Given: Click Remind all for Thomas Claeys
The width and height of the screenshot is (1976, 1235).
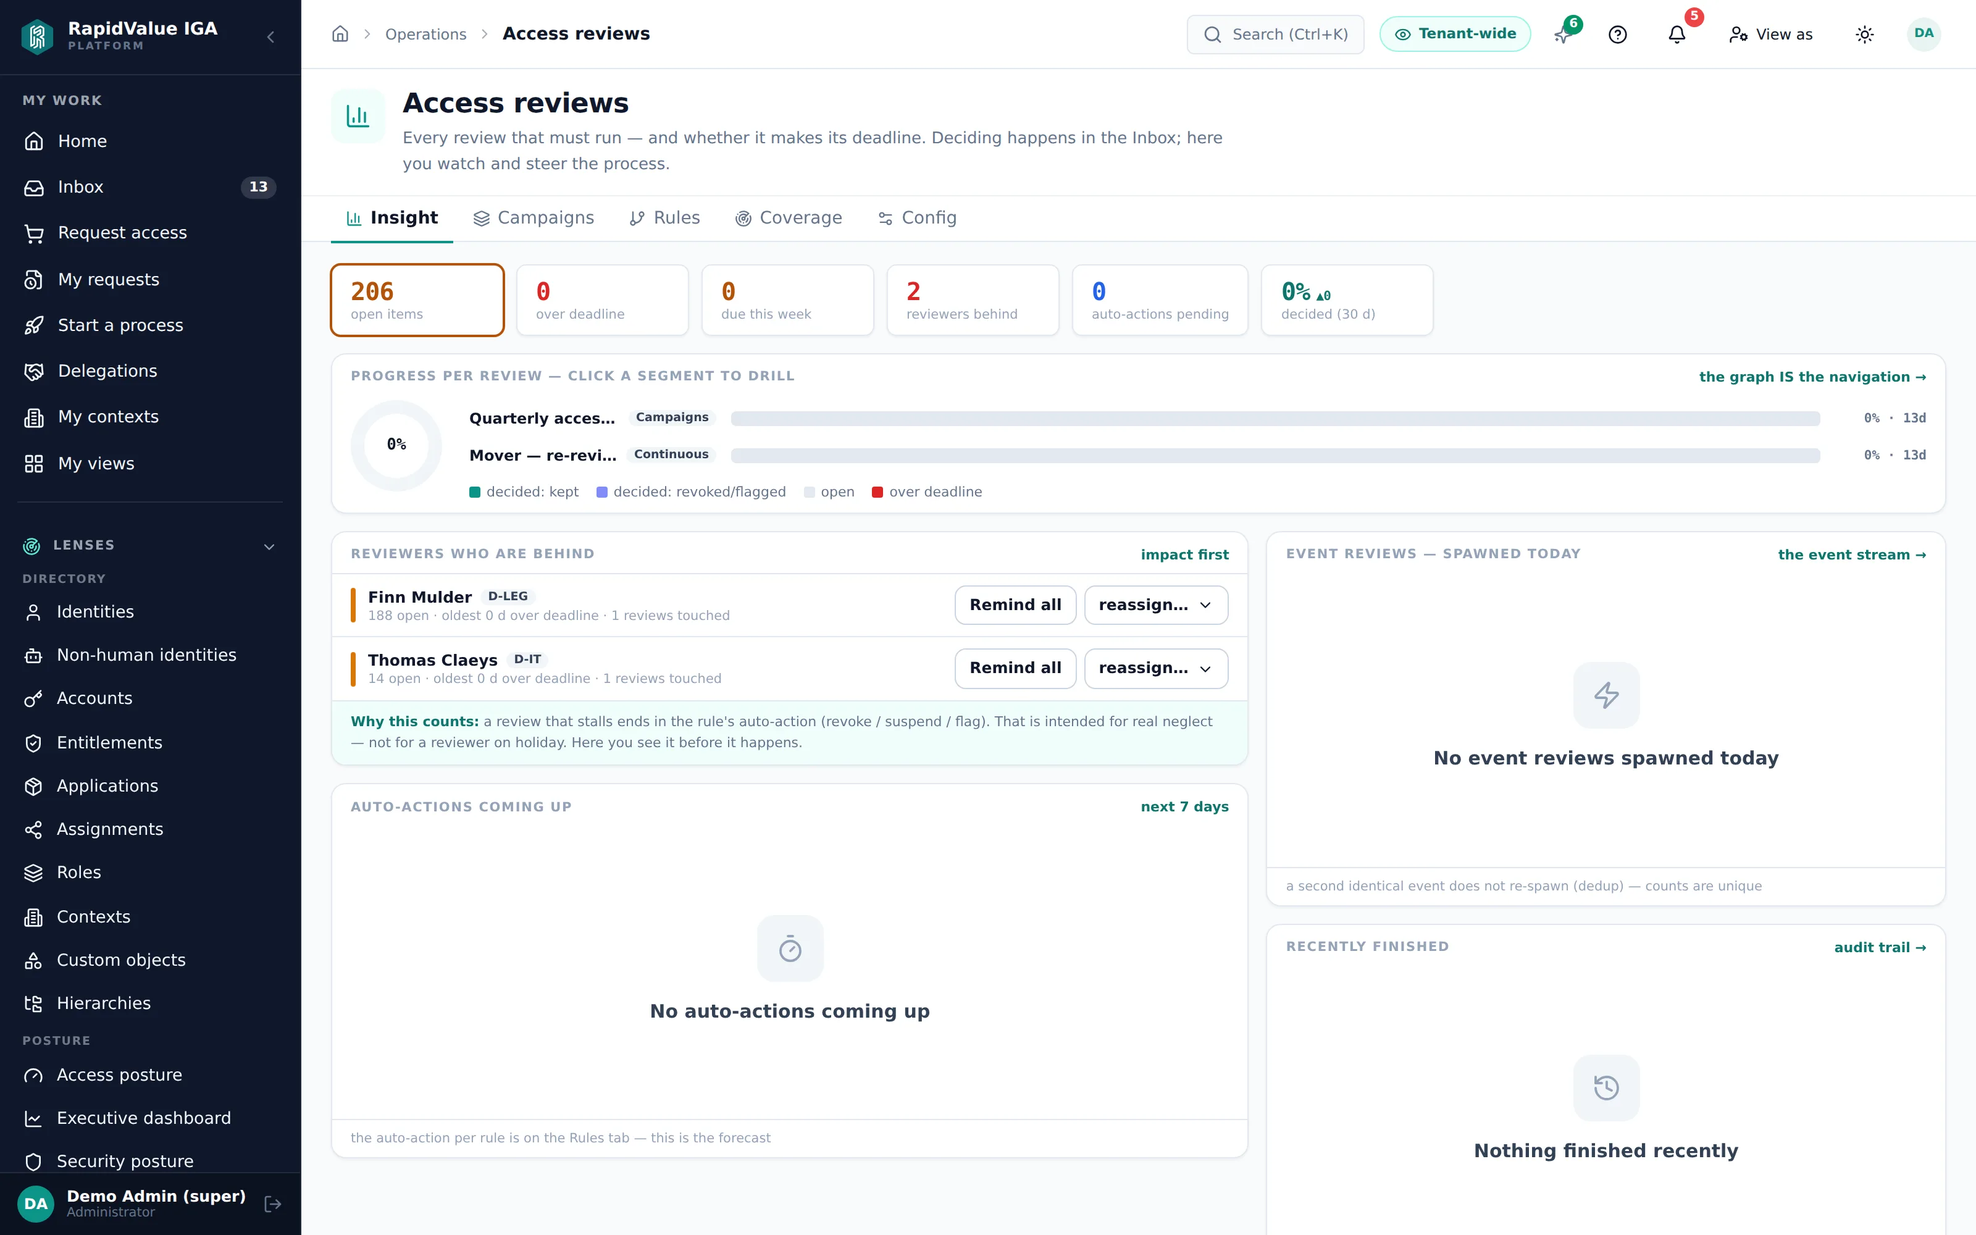Looking at the screenshot, I should click(x=1015, y=668).
